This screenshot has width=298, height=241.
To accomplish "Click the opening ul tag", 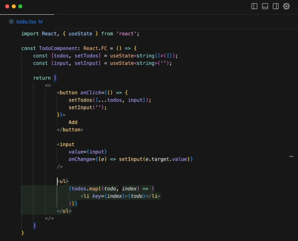I will coord(63,181).
